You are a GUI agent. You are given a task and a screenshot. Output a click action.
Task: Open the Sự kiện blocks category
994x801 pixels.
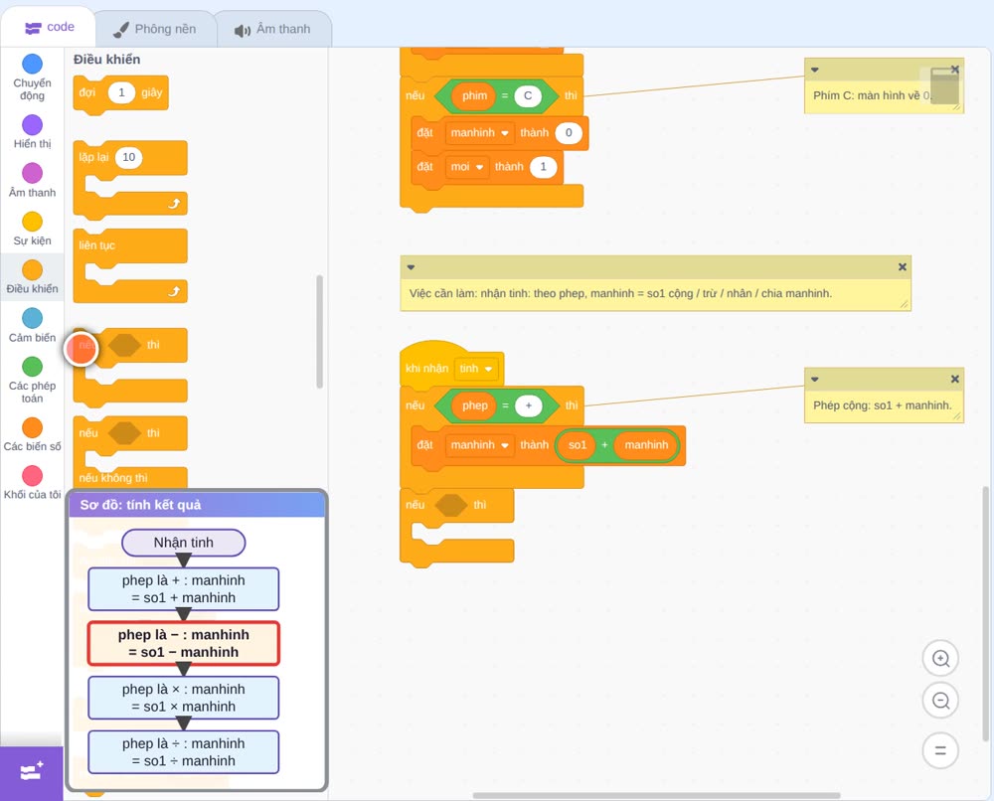[x=33, y=229]
